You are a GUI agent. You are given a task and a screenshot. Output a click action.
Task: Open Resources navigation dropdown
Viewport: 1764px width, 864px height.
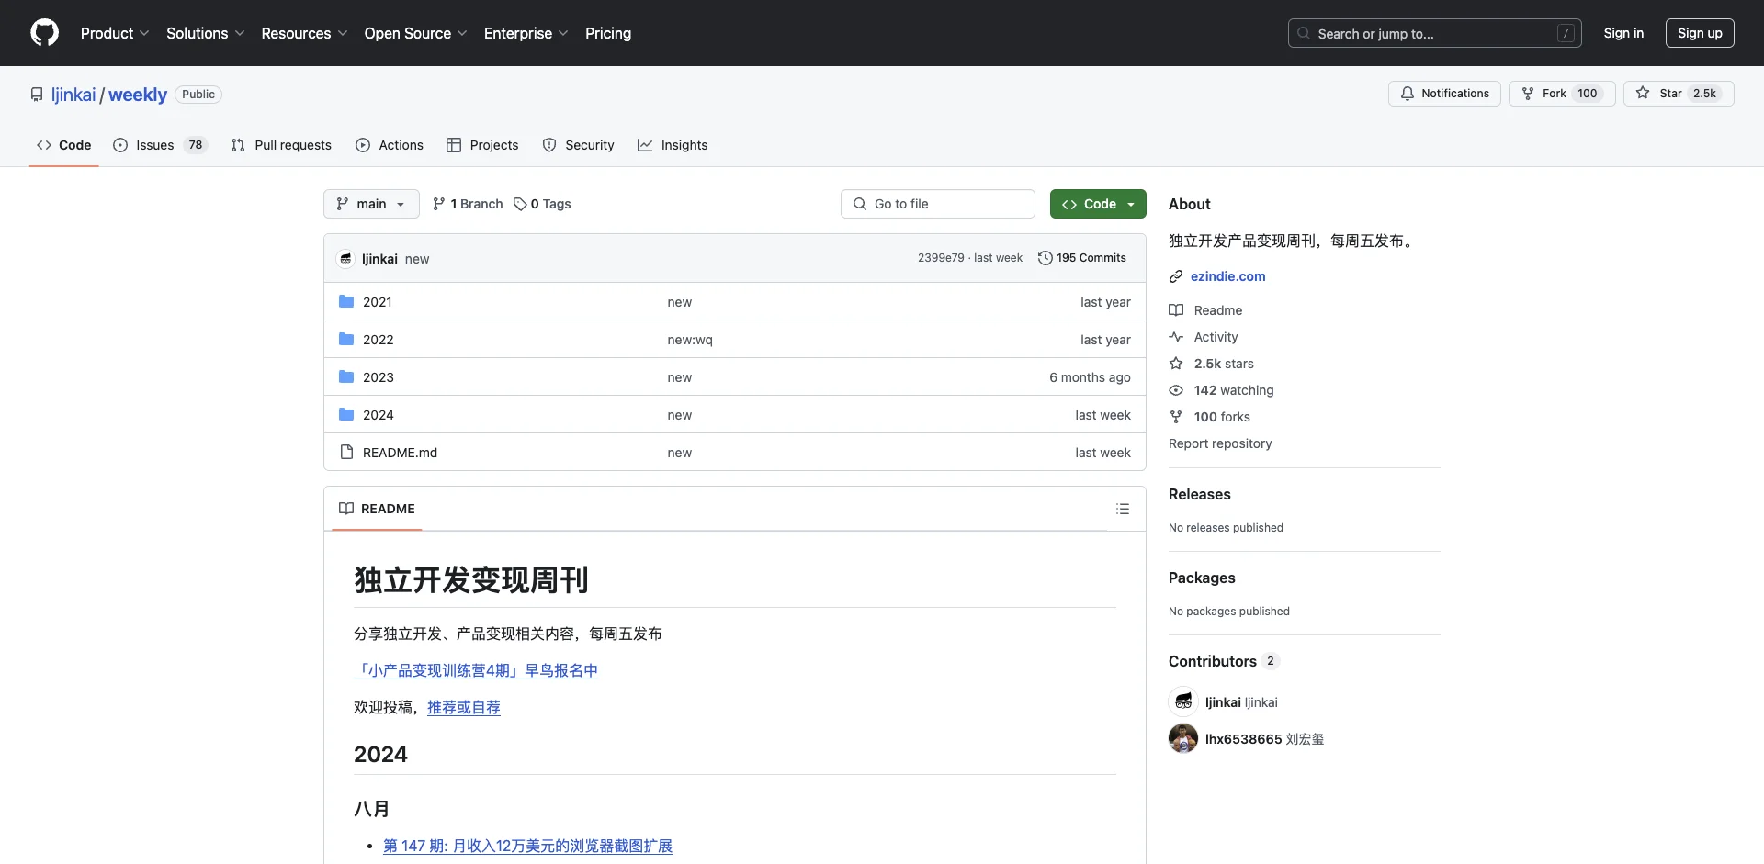pos(304,33)
